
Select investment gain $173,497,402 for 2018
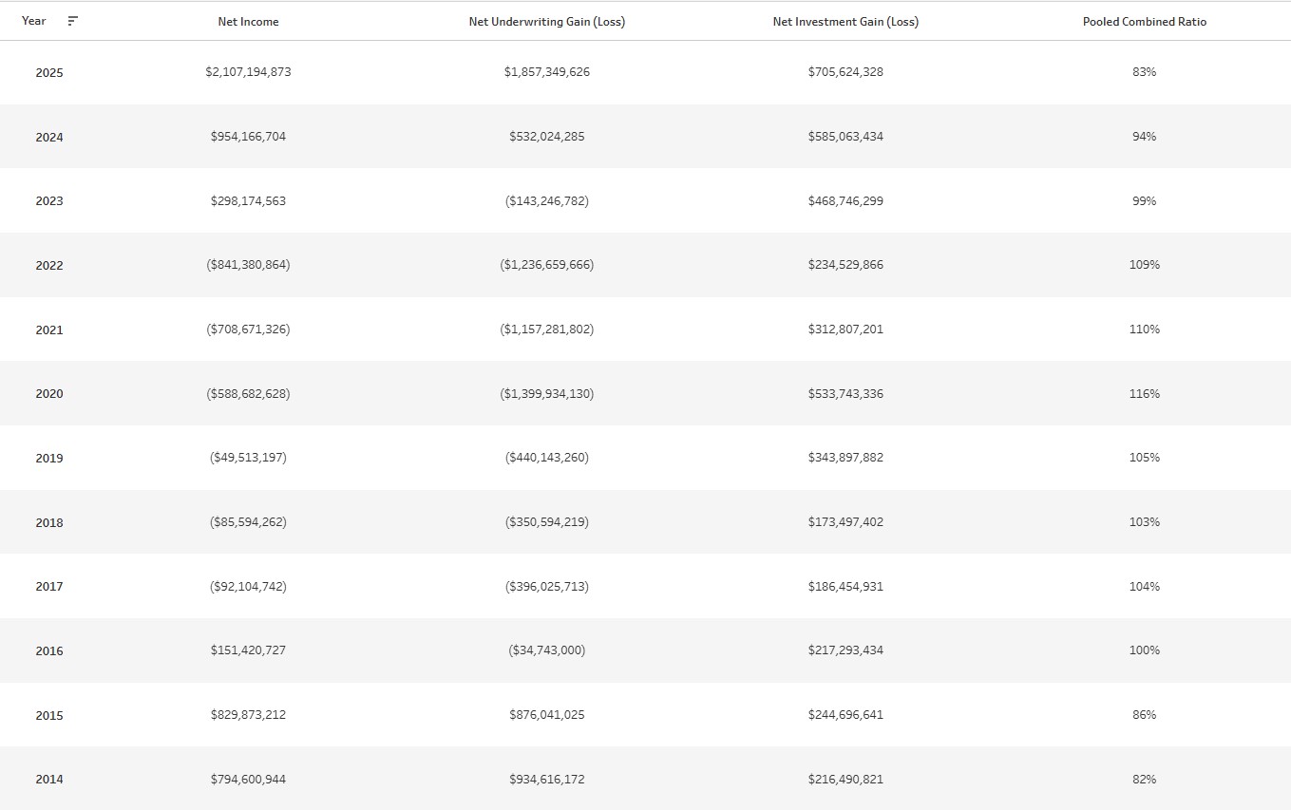click(845, 522)
